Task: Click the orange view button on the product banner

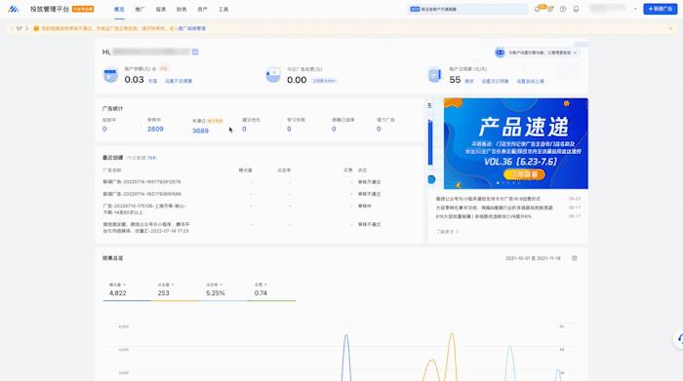Action: (x=524, y=174)
